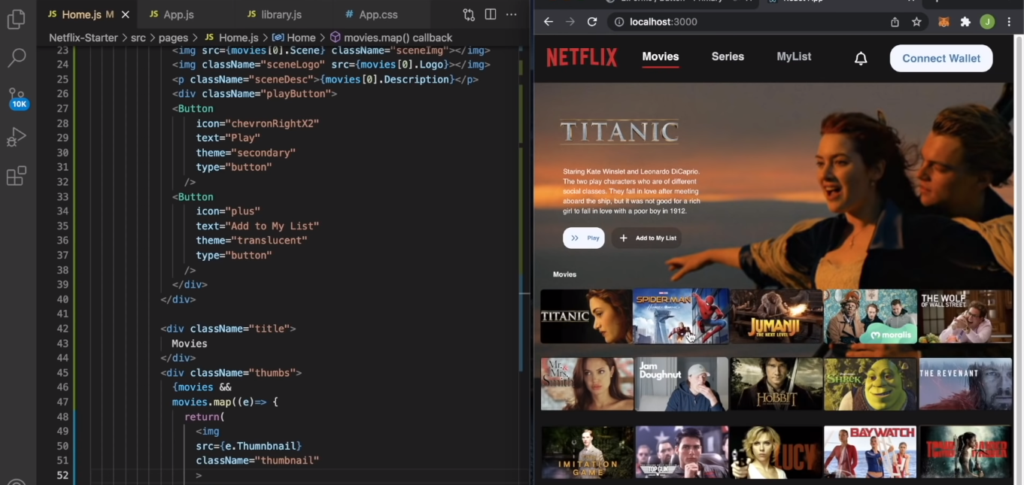Open the Tomb Raider thumbnail

pyautogui.click(x=965, y=452)
